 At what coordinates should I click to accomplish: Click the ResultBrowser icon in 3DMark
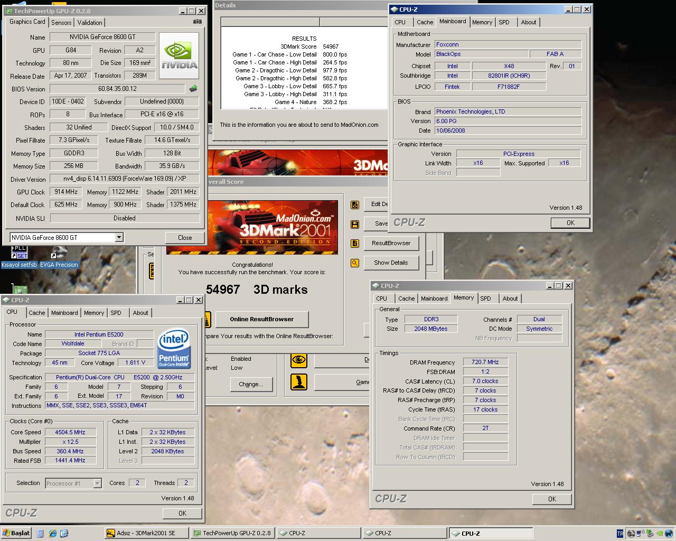[355, 244]
